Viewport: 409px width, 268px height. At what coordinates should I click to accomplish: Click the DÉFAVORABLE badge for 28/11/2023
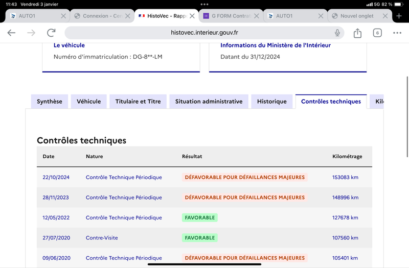[245, 198]
